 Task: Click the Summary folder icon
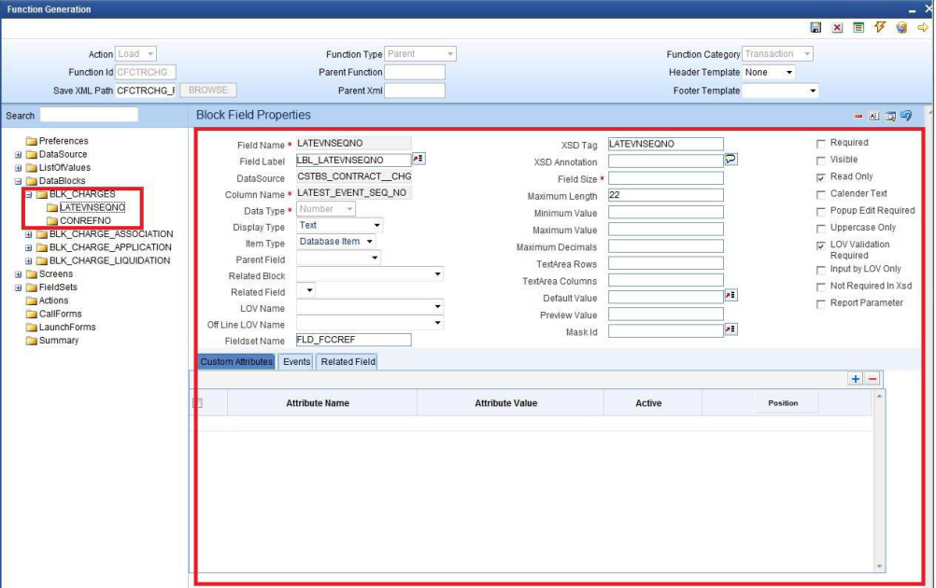click(x=32, y=341)
